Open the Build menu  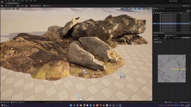[22, 1]
